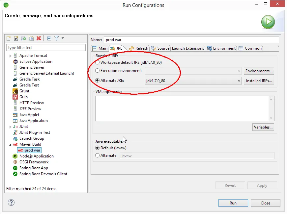Switch to the Source tab
287x214 pixels.
160,48
